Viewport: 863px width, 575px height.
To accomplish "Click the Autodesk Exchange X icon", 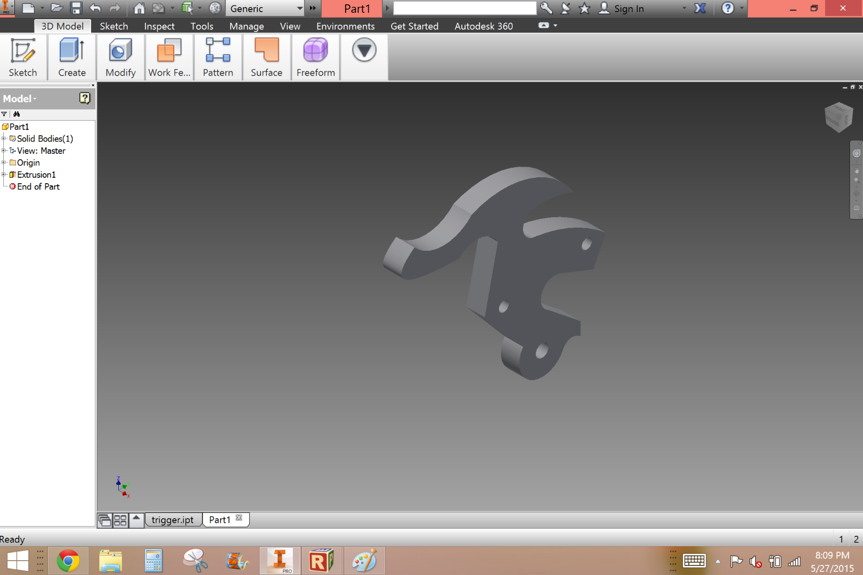I will tap(700, 8).
